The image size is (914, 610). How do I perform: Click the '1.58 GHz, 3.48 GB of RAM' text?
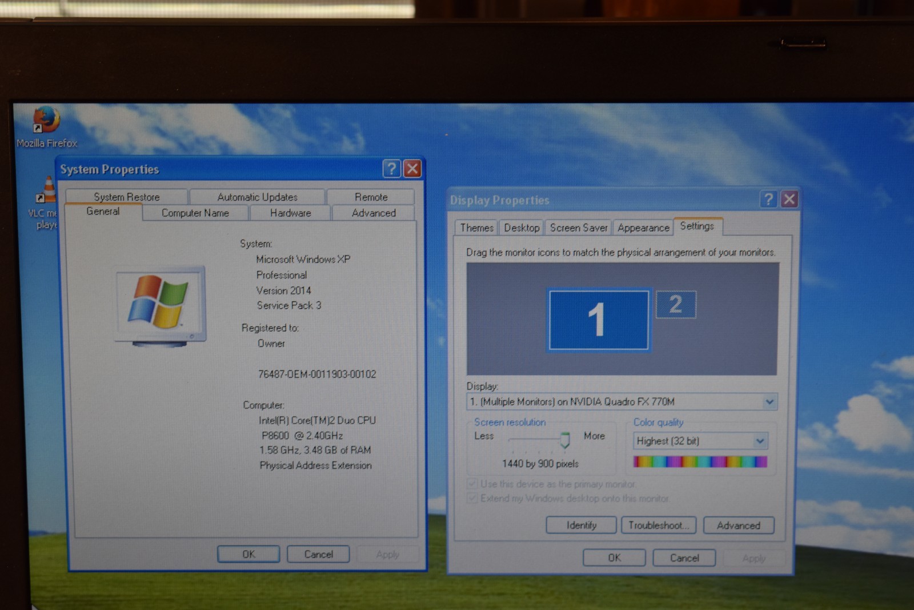pyautogui.click(x=315, y=450)
